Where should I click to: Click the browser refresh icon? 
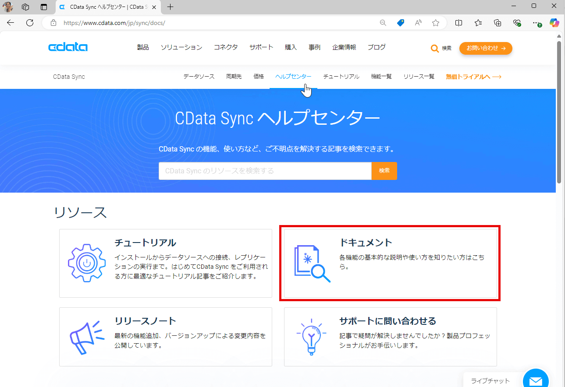(30, 23)
